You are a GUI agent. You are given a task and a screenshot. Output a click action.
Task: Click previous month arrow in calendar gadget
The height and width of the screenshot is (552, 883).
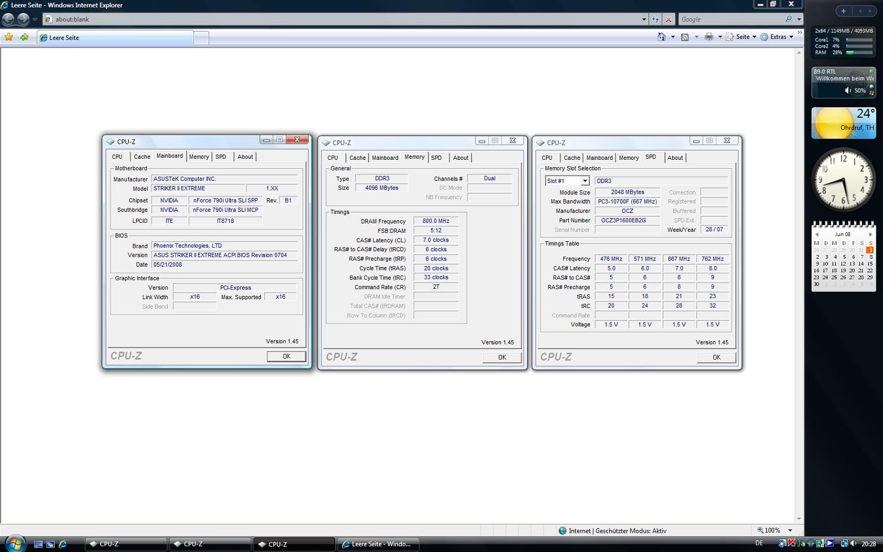pos(817,235)
